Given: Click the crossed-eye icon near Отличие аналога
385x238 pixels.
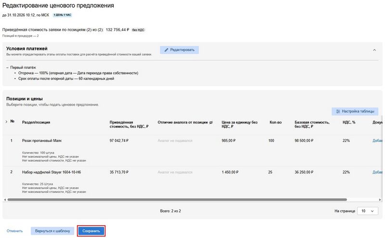Looking at the screenshot, I should click(211, 122).
